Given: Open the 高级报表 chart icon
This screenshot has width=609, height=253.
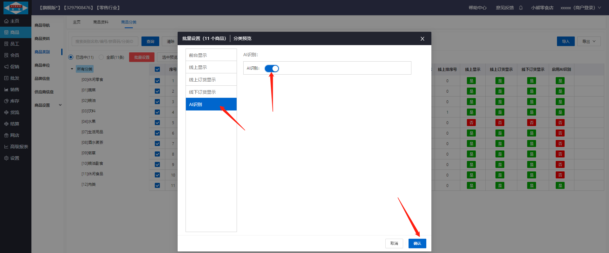Looking at the screenshot, I should pos(6,147).
